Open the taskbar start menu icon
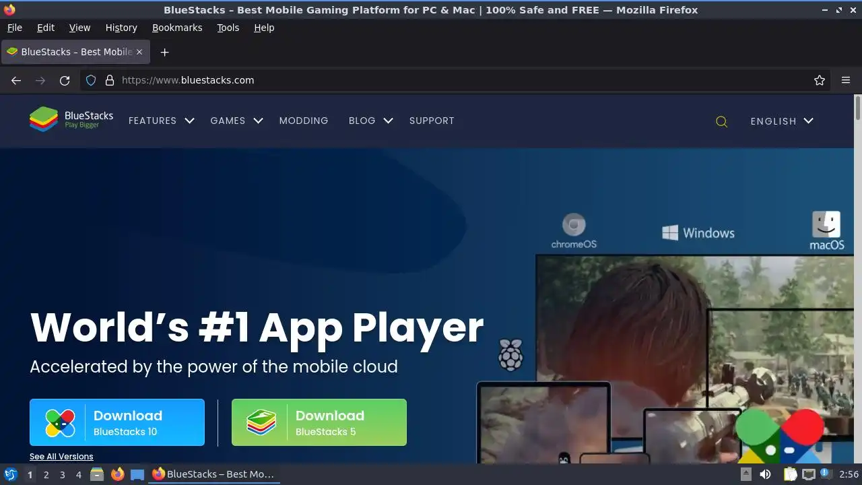 tap(10, 474)
